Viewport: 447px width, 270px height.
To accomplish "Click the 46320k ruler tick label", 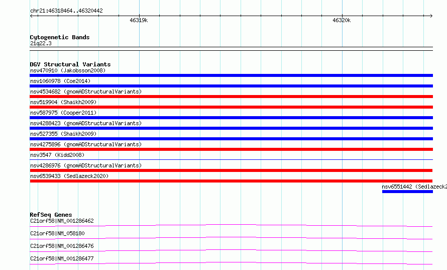I will [x=342, y=20].
